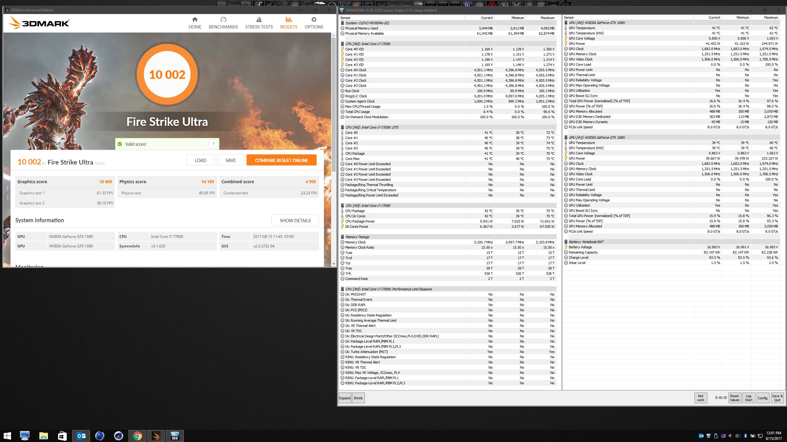Open the OPTIONS tab with gear icon

coord(314,23)
